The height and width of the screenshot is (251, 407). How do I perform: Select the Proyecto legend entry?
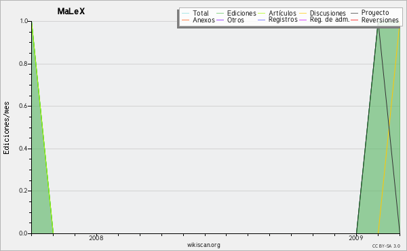(375, 13)
